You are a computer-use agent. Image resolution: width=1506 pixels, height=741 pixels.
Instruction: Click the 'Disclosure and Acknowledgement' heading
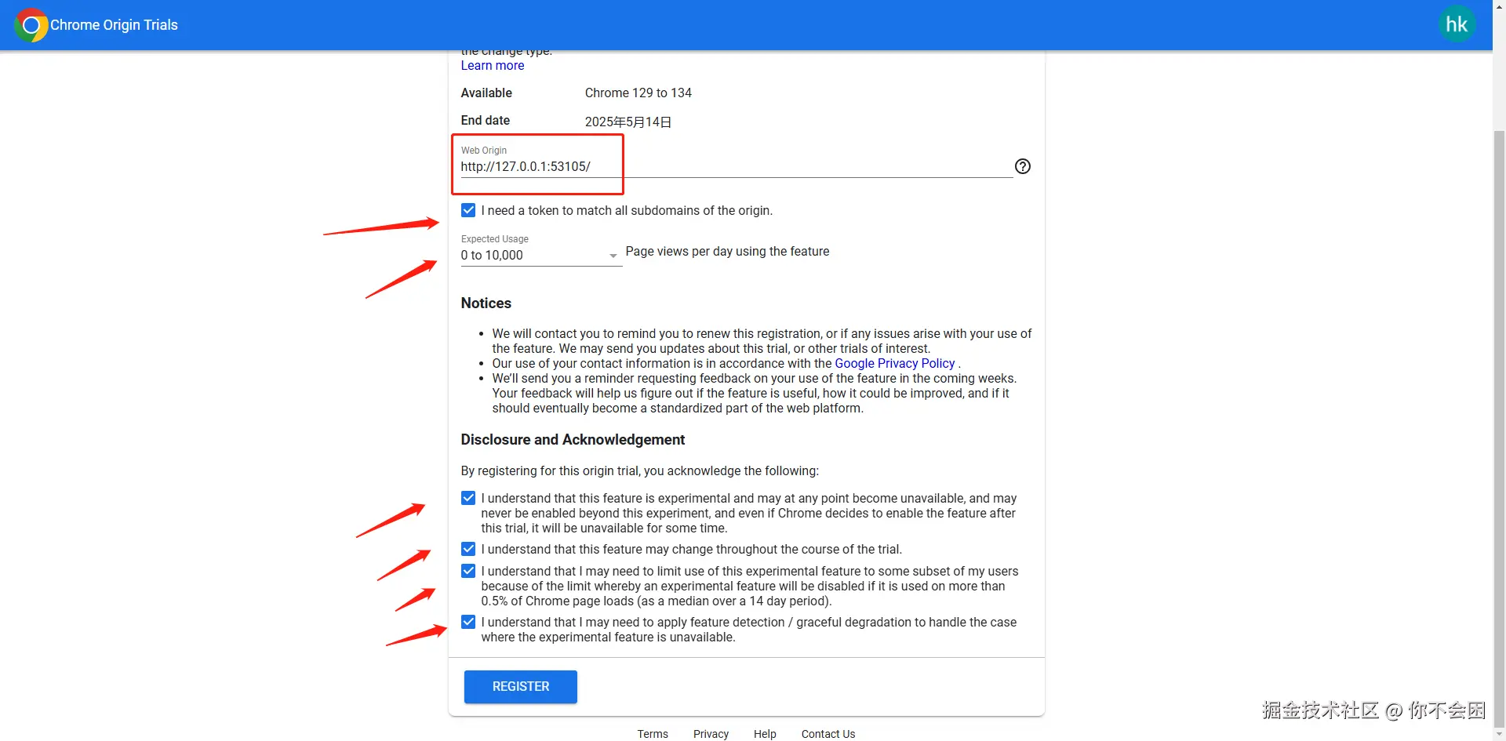tap(573, 440)
